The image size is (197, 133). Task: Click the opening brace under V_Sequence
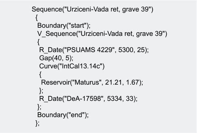[38, 42]
